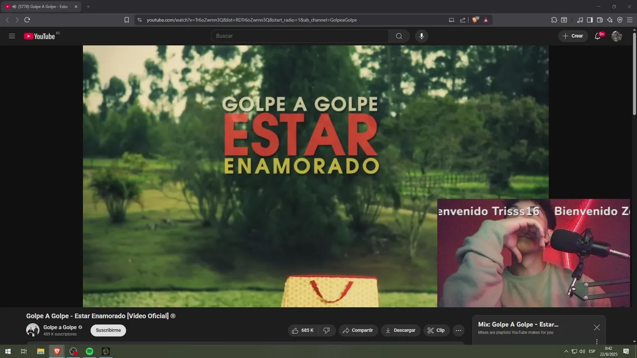The width and height of the screenshot is (637, 358).
Task: Share this page from address bar
Action: (463, 20)
